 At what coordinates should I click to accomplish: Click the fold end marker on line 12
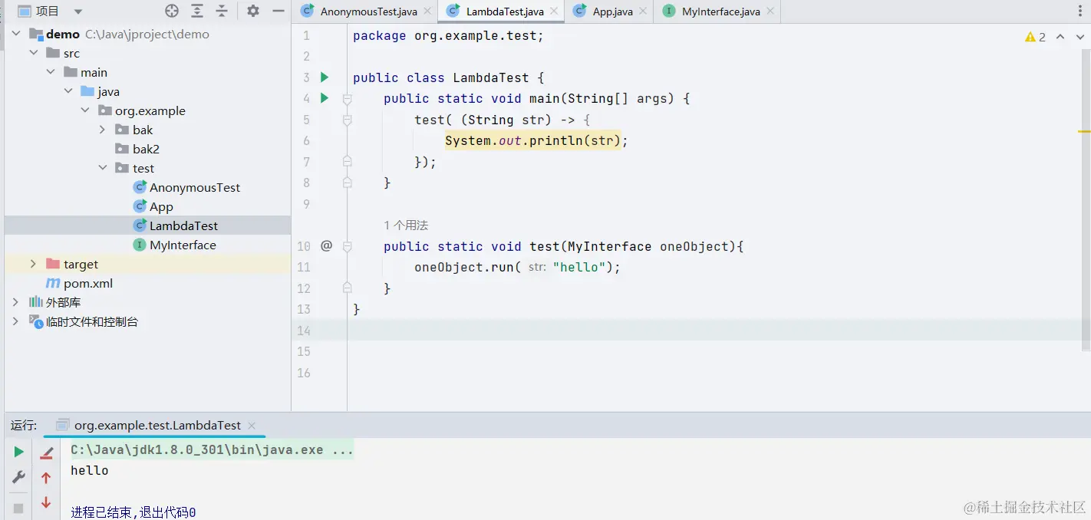tap(347, 288)
